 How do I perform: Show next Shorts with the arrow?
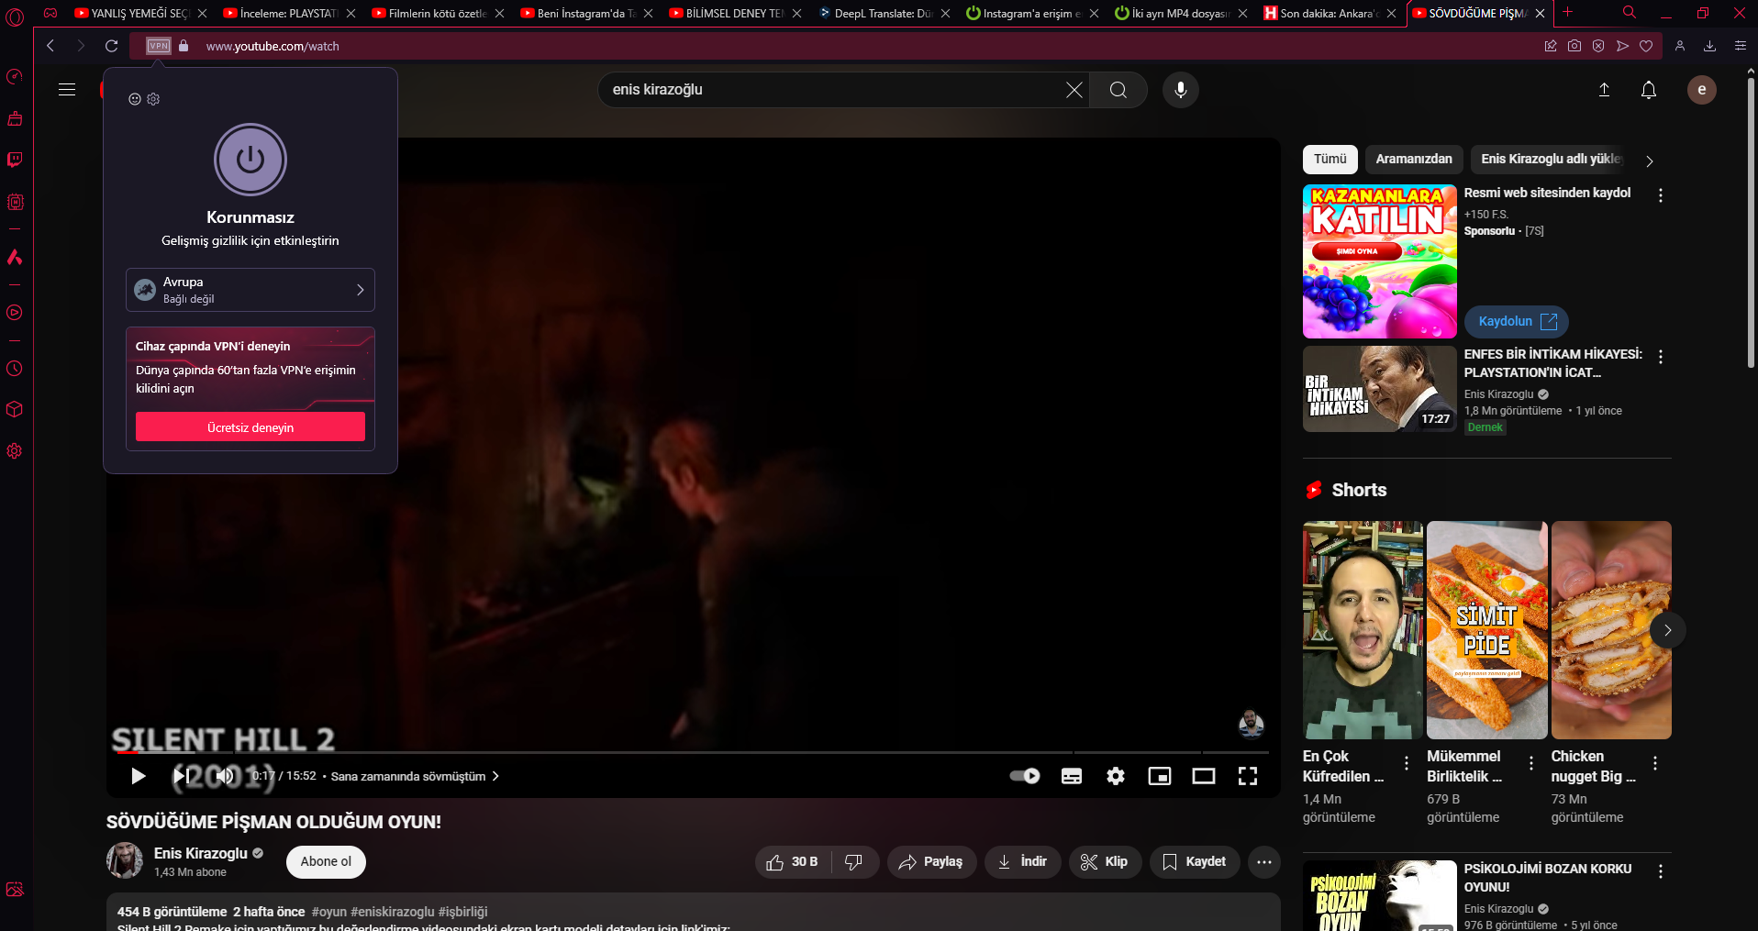pos(1668,630)
